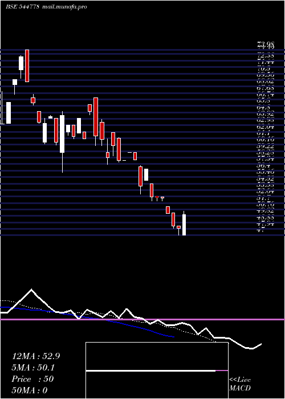Click the '<<Live MACD' label
Viewport: 285px width, 399px height.
(x=240, y=384)
